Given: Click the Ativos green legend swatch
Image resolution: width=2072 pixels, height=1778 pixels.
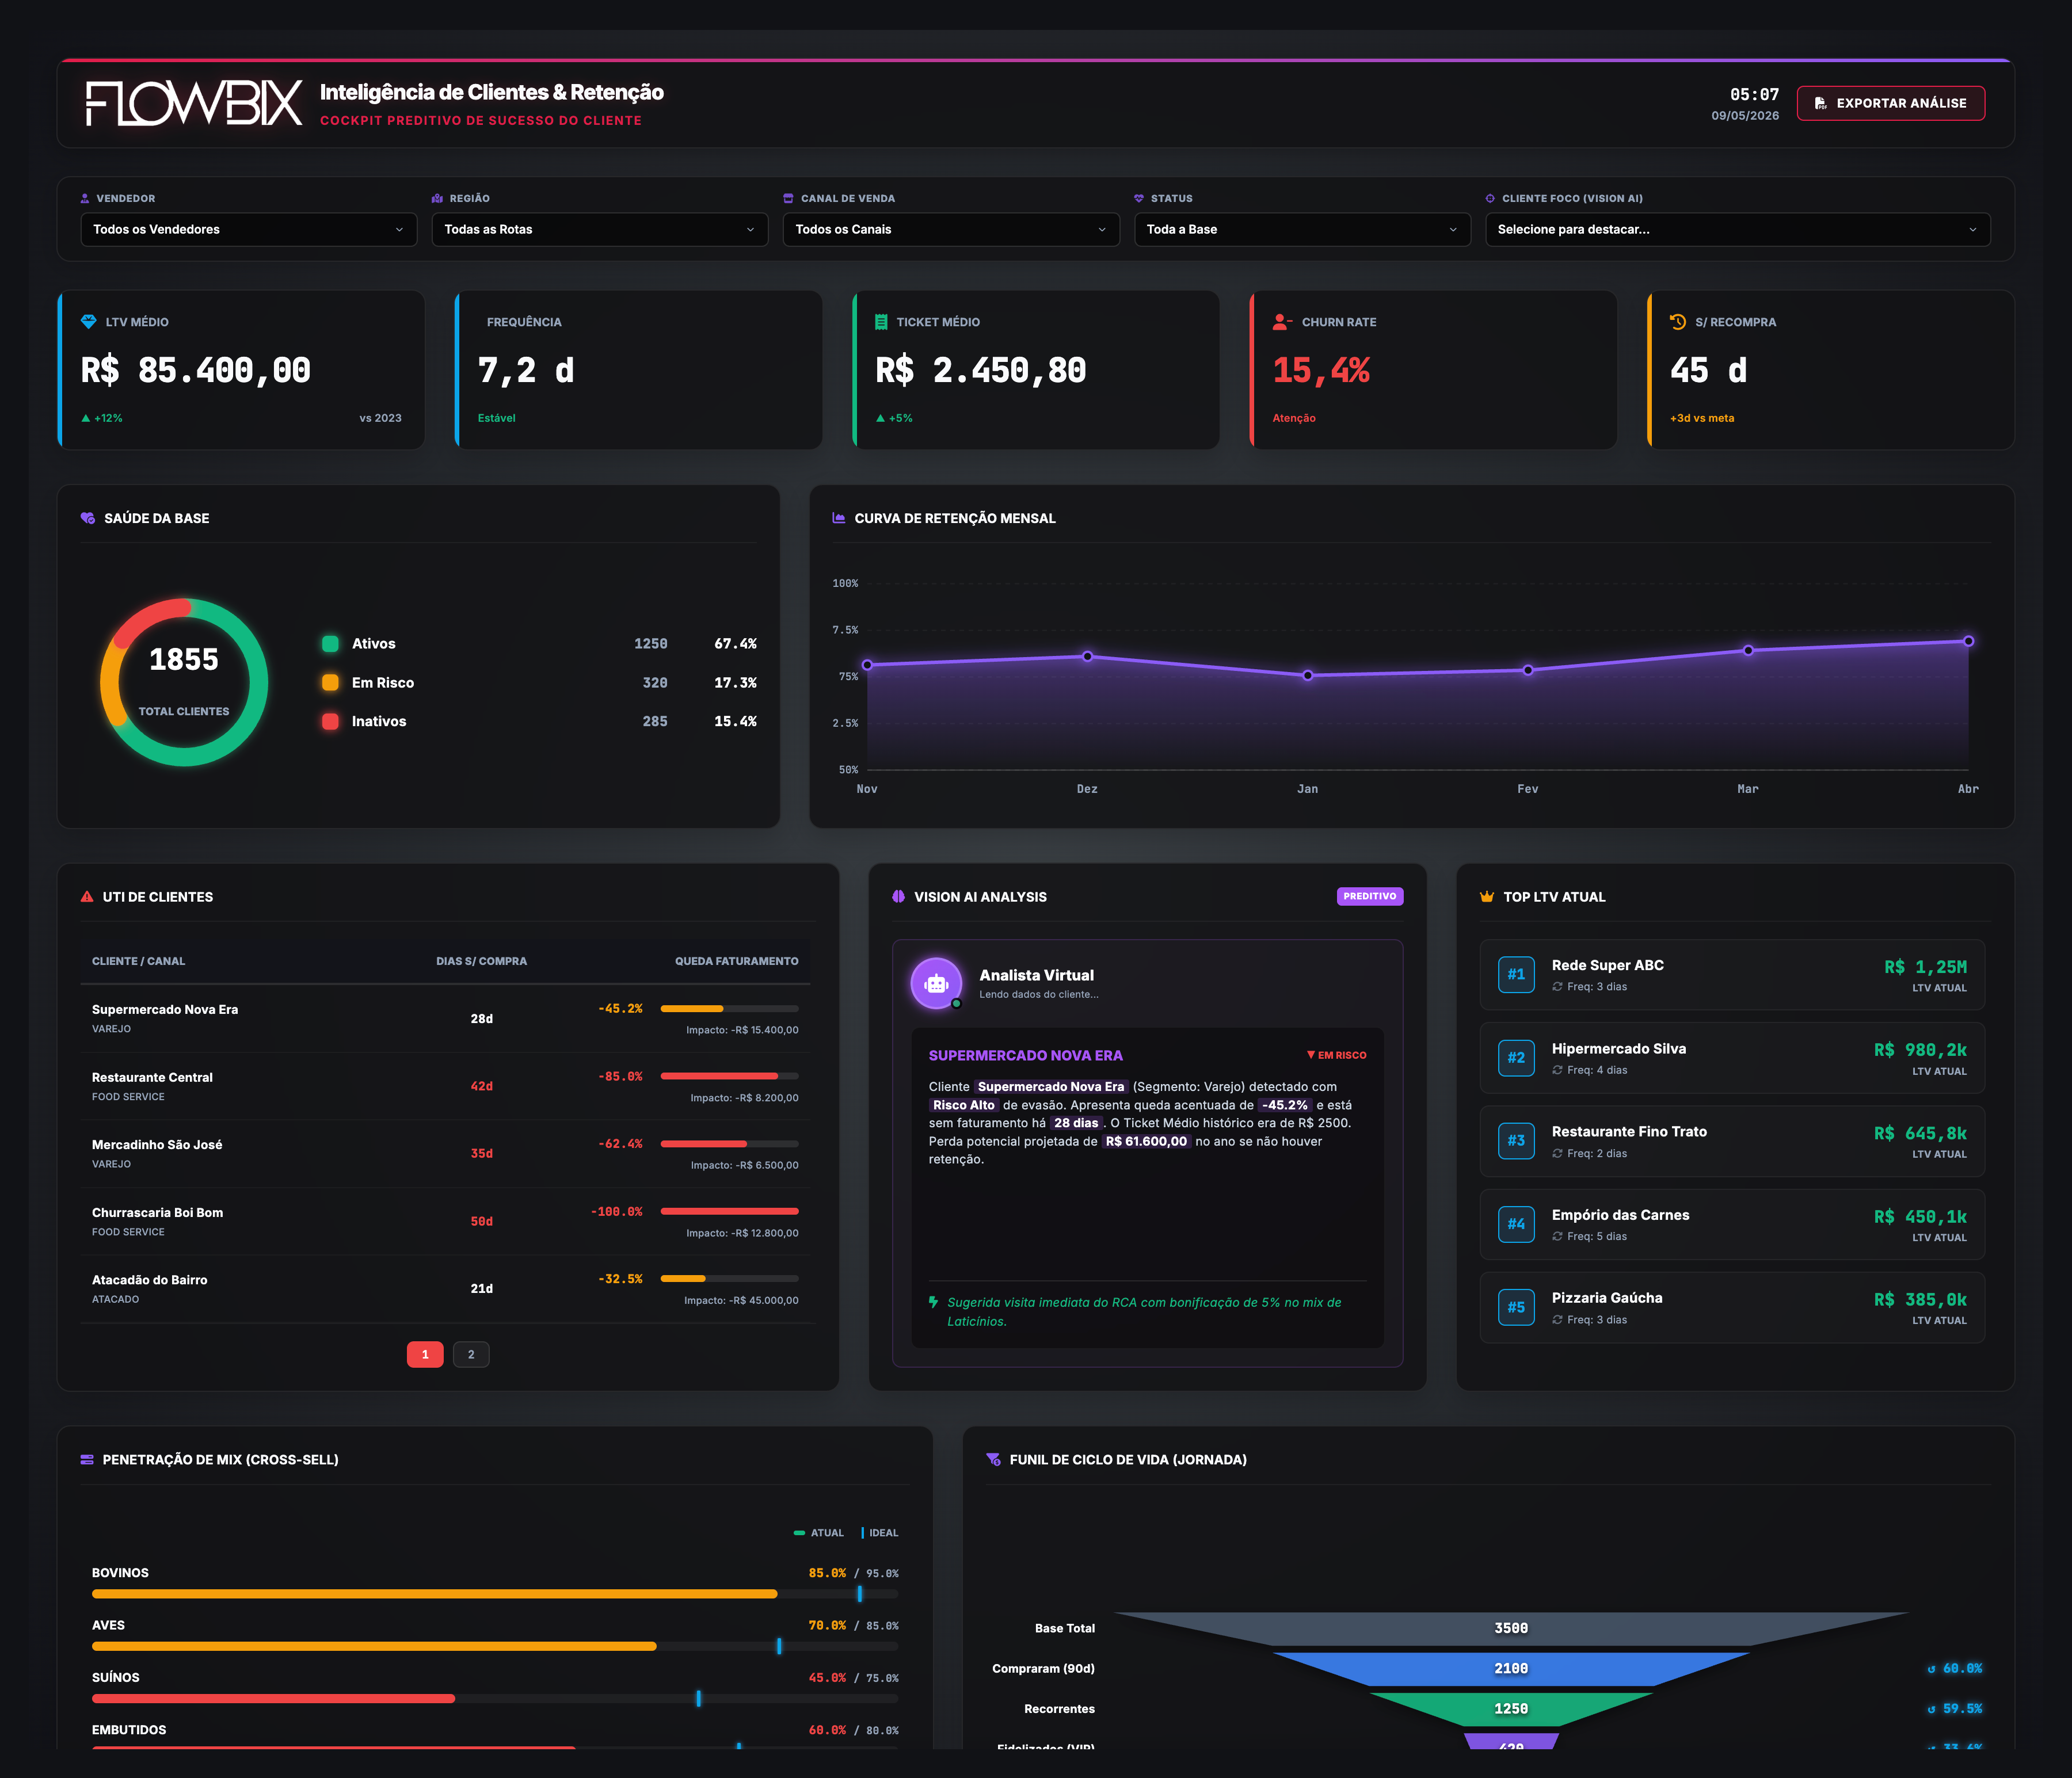Looking at the screenshot, I should (330, 644).
